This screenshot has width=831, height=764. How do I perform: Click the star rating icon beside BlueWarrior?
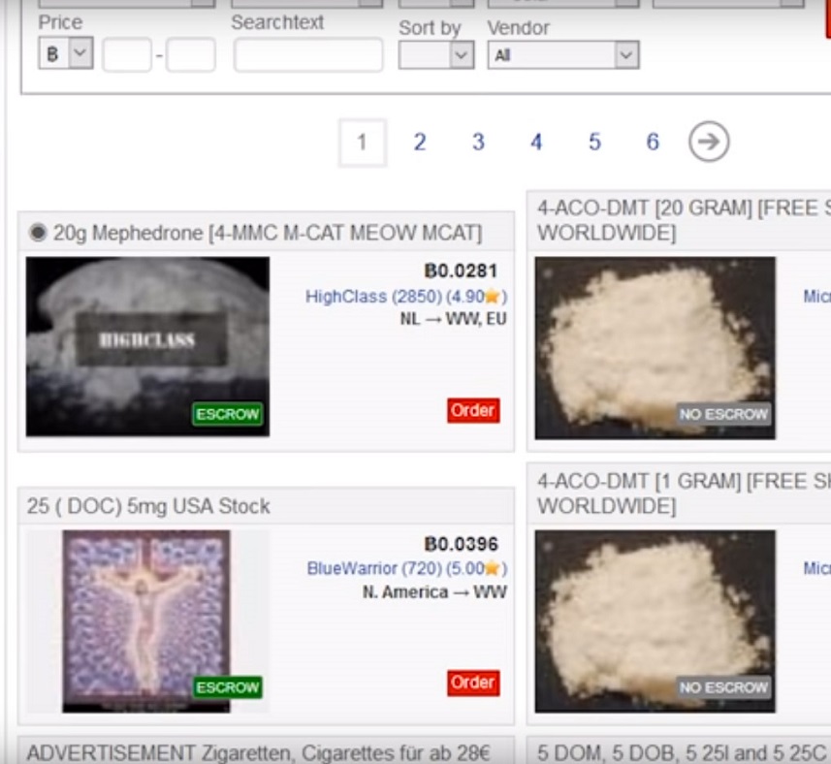pos(493,568)
